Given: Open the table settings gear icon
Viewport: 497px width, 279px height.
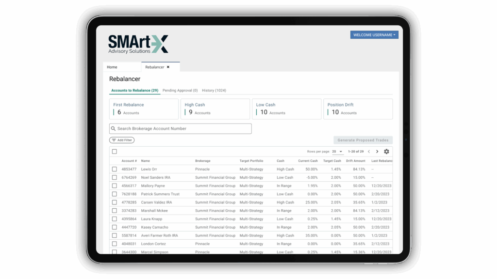Looking at the screenshot, I should tap(386, 151).
